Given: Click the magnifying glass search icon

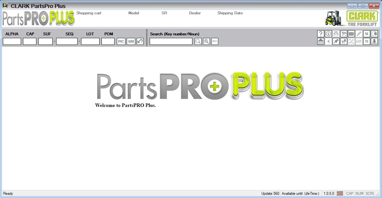Looking at the screenshot, I should point(198,41).
